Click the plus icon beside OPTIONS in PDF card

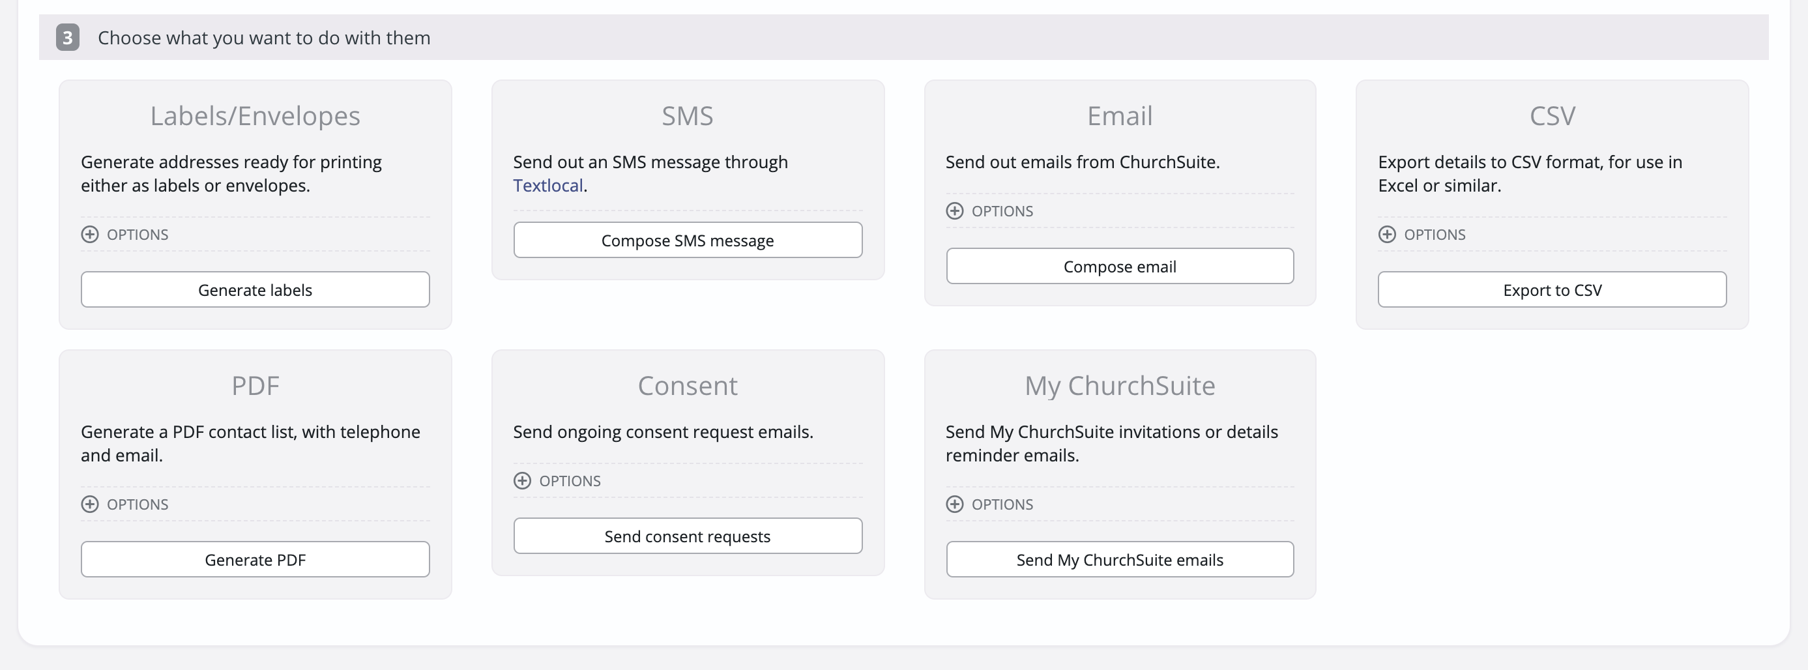click(90, 504)
